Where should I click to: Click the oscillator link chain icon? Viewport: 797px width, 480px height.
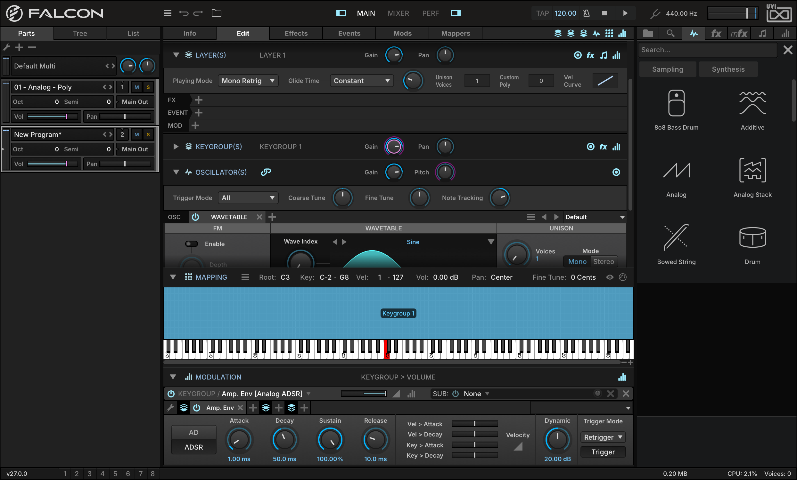(x=266, y=172)
